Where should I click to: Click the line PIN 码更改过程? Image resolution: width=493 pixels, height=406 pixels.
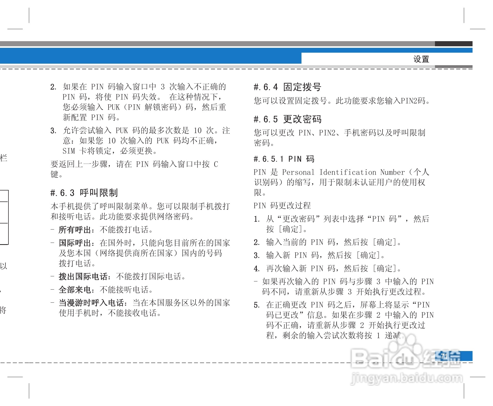click(282, 205)
